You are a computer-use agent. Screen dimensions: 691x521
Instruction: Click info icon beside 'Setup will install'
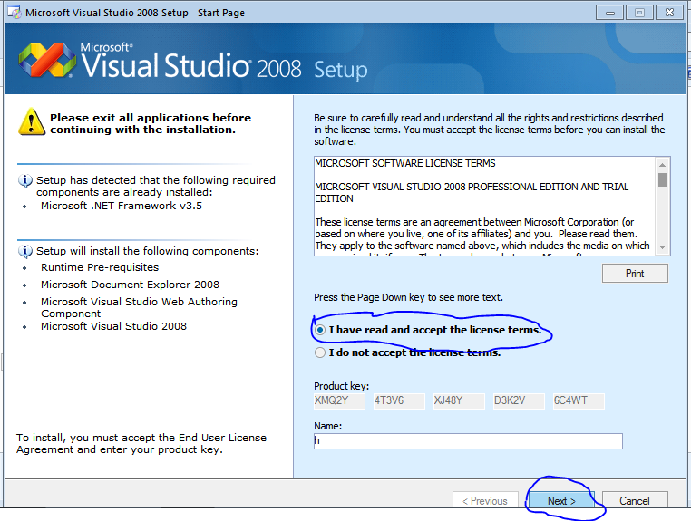(x=25, y=252)
